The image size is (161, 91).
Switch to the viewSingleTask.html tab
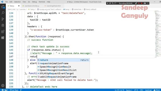point(54,6)
